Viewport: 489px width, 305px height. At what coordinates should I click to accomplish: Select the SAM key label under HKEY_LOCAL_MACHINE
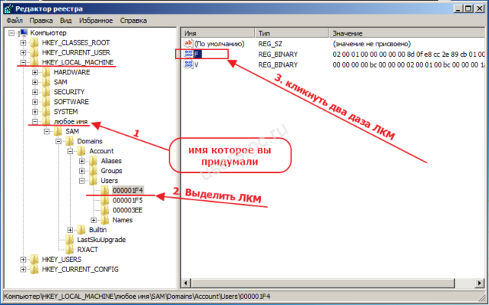tap(60, 82)
